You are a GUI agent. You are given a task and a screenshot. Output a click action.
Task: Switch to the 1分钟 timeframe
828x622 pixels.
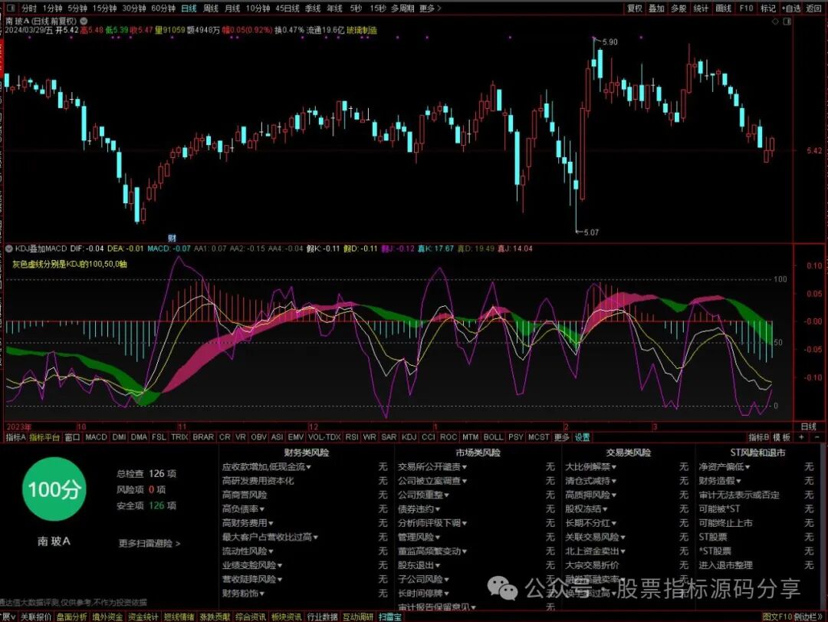point(52,8)
